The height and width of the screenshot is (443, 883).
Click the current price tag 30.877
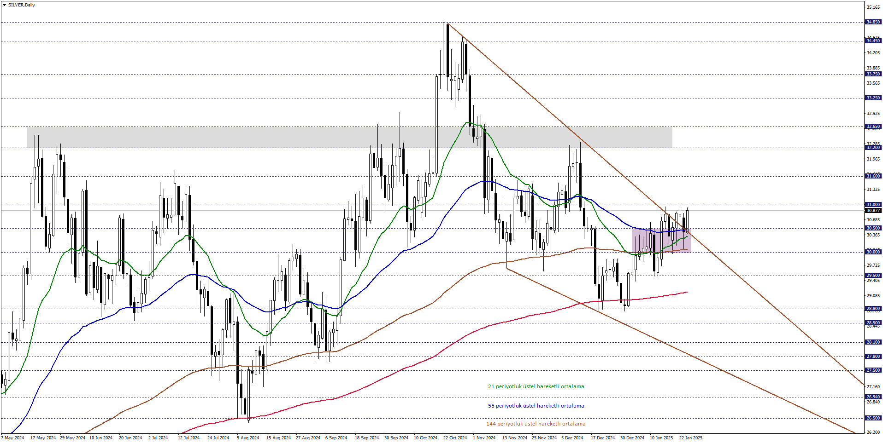pyautogui.click(x=873, y=211)
